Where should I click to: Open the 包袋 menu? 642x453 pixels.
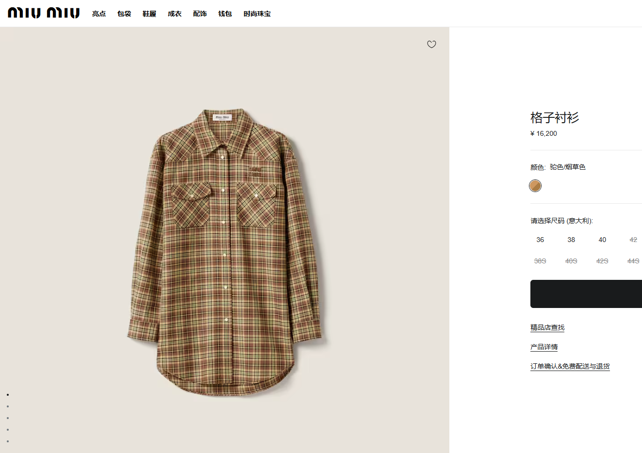124,14
